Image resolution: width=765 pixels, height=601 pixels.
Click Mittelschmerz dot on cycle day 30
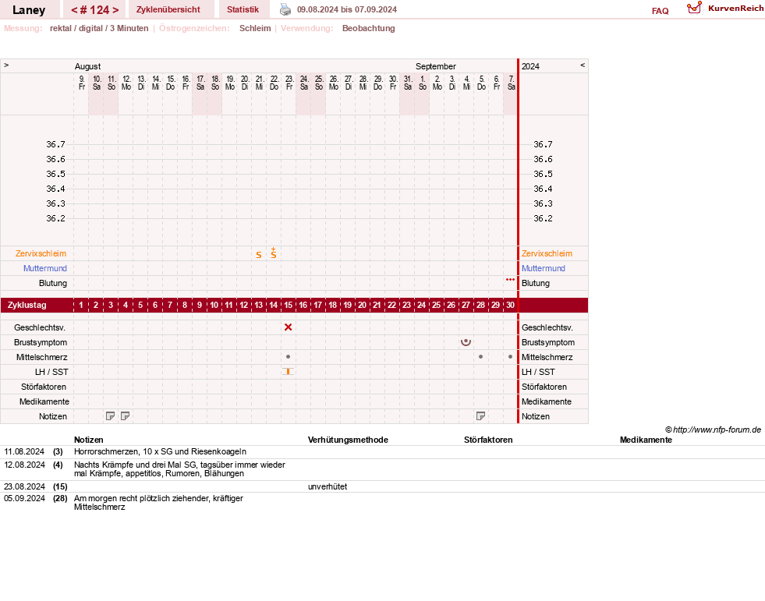tap(510, 356)
